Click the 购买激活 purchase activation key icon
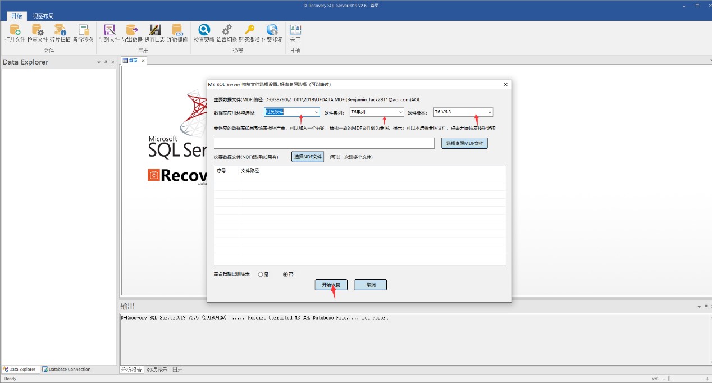 tap(249, 33)
